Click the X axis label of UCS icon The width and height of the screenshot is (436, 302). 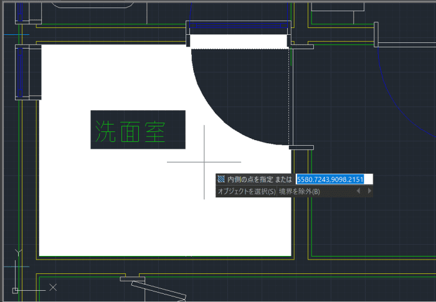point(53,287)
